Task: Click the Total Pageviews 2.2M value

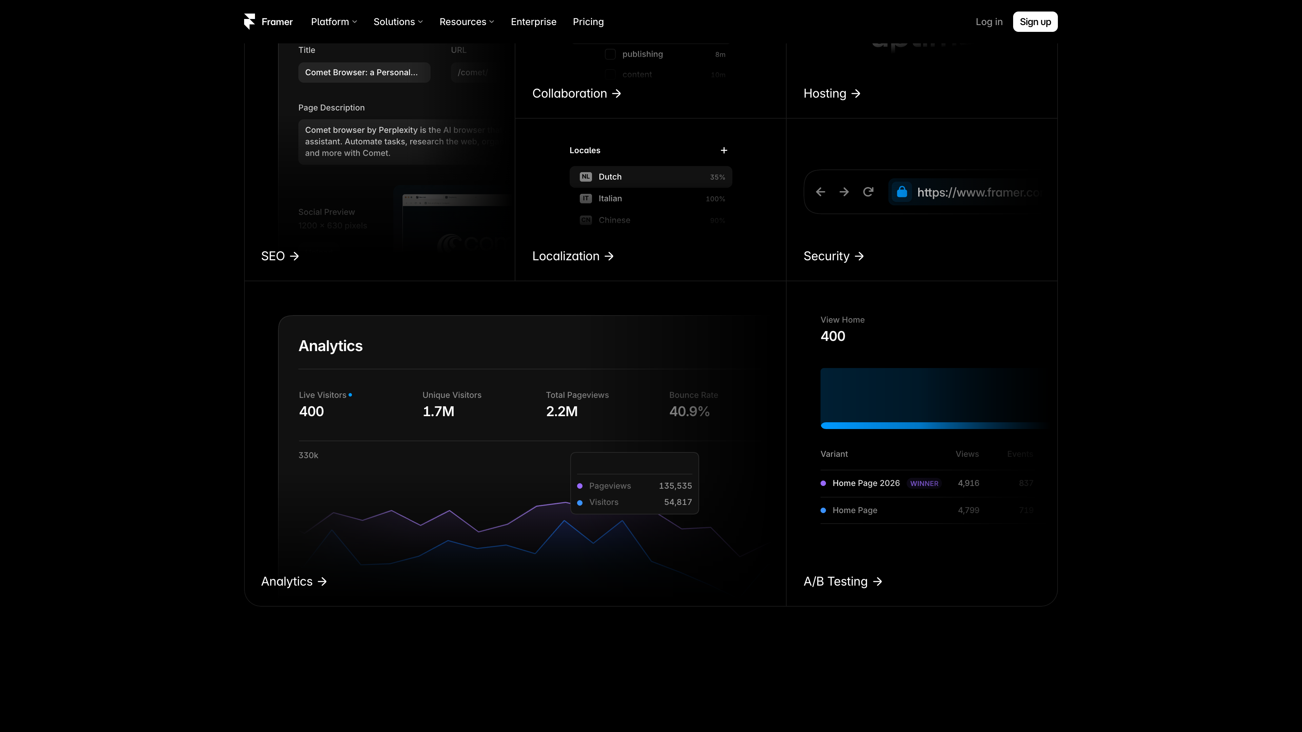Action: tap(561, 411)
